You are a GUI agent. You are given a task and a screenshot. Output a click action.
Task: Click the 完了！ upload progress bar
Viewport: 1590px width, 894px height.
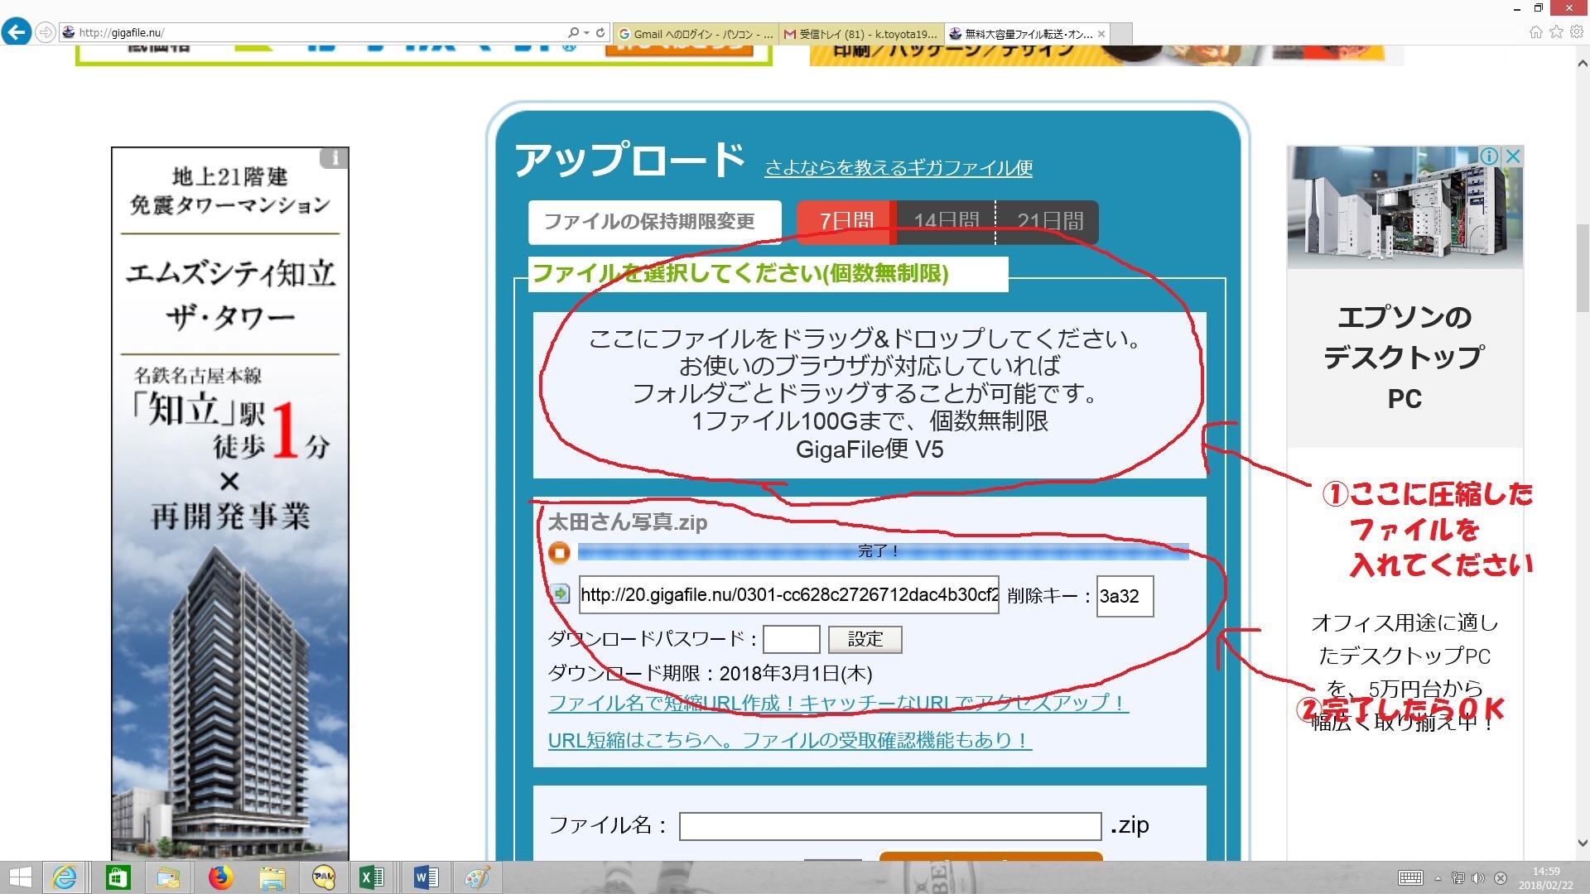click(x=883, y=551)
